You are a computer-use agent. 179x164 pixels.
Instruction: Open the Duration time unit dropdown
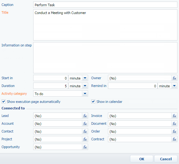[85, 86]
